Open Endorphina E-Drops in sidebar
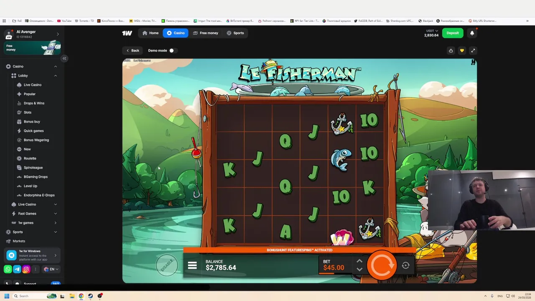The image size is (535, 301). (x=39, y=195)
